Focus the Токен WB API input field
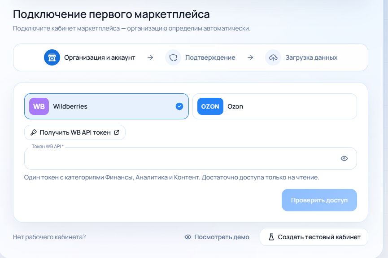This screenshot has width=388, height=258. pyautogui.click(x=191, y=158)
